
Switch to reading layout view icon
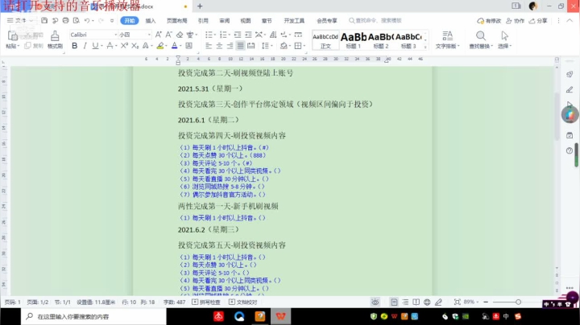[x=416, y=302]
